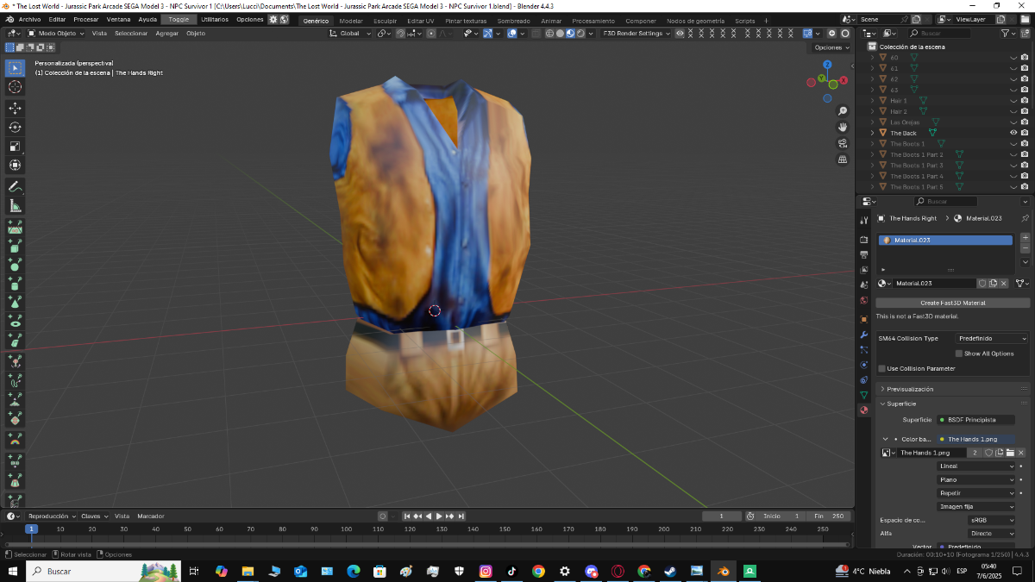Screen dimensions: 1035x582
Task: Activate the Transform tool
Action: click(x=15, y=166)
